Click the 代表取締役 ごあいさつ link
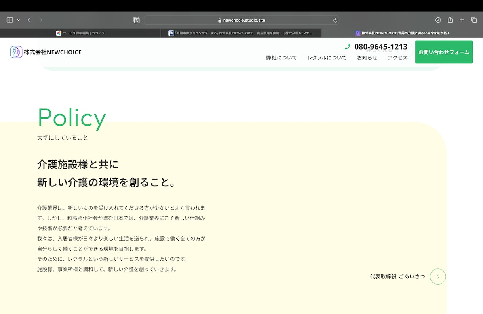Viewport: 483px width, 314px height. click(x=397, y=276)
